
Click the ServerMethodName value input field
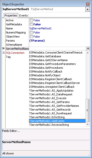pyautogui.click(x=58, y=49)
